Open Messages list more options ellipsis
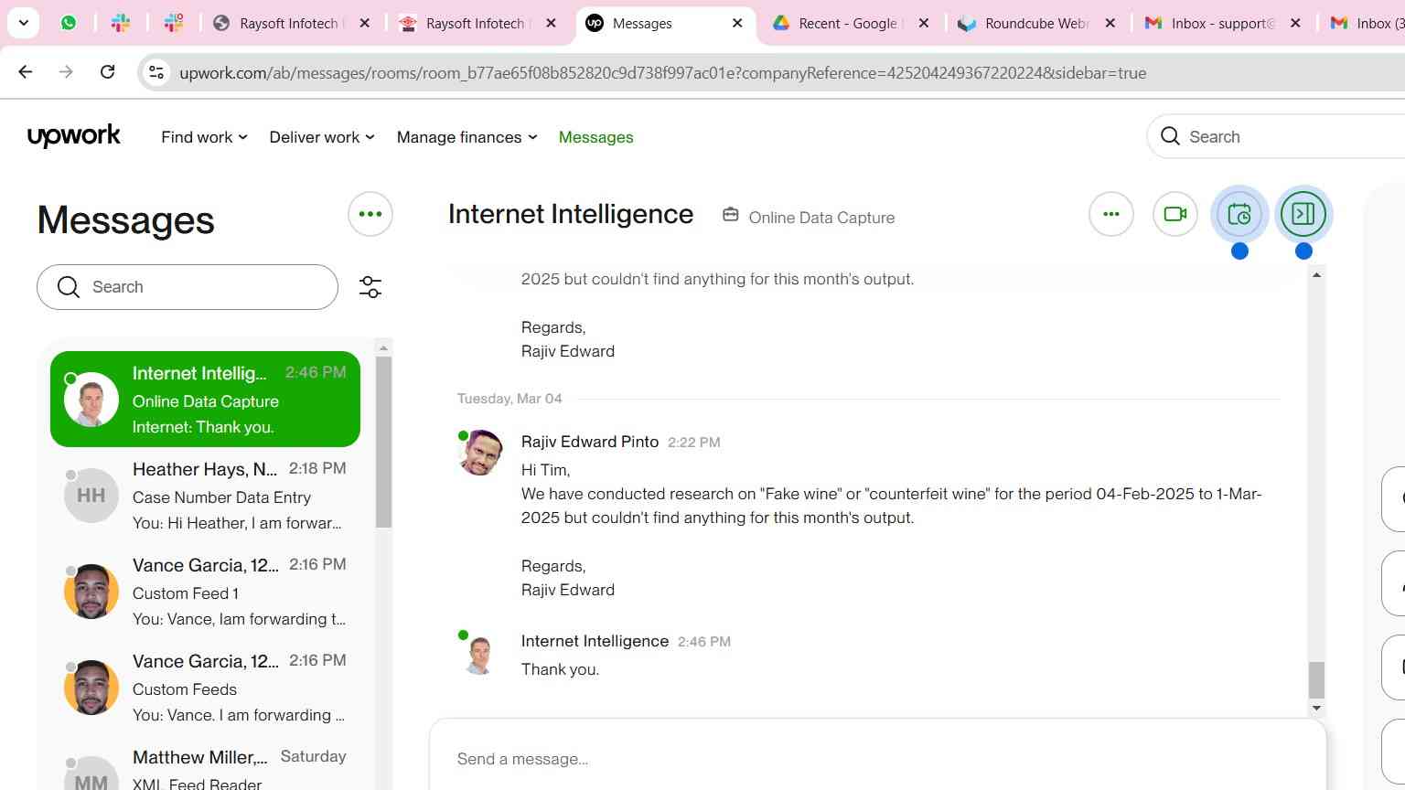The height and width of the screenshot is (790, 1405). (370, 214)
